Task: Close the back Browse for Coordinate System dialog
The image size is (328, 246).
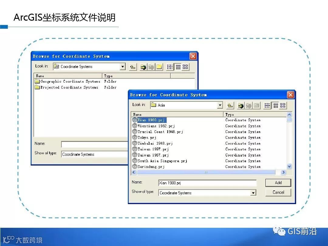Action: pos(193,56)
